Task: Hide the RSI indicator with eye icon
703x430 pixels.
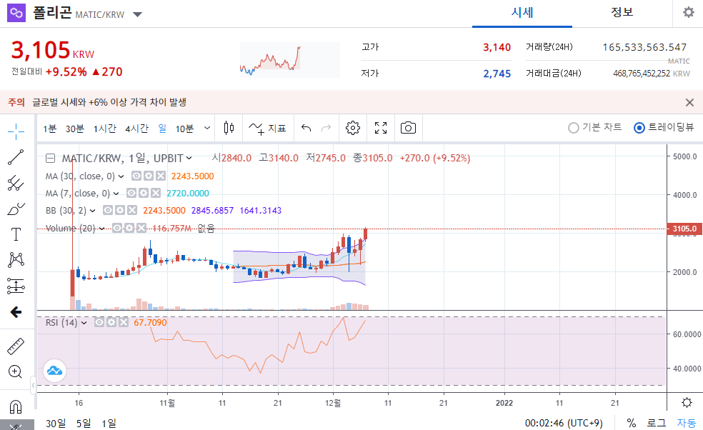Action: click(x=99, y=322)
